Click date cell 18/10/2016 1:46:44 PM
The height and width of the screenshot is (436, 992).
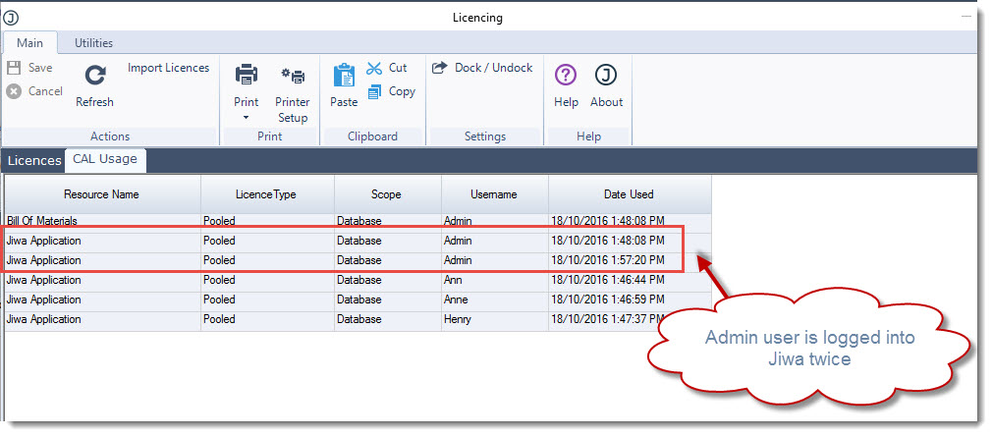pyautogui.click(x=630, y=280)
